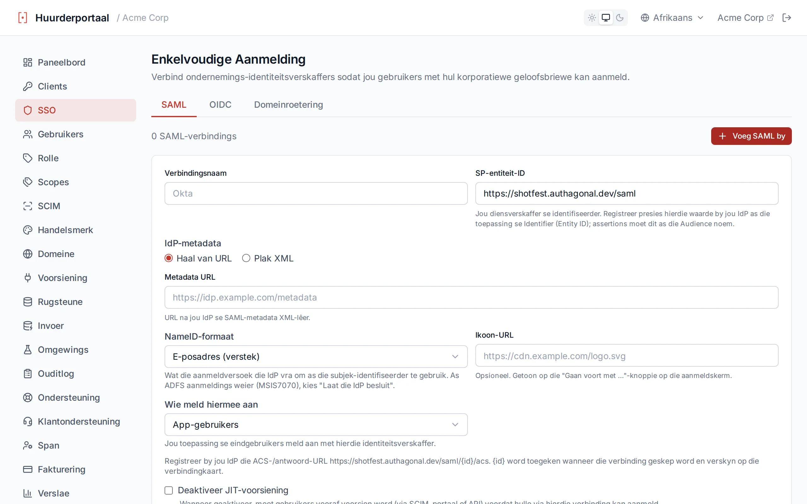Click external link icon beside Acme Corp
Screen dimensions: 807x504
770,18
